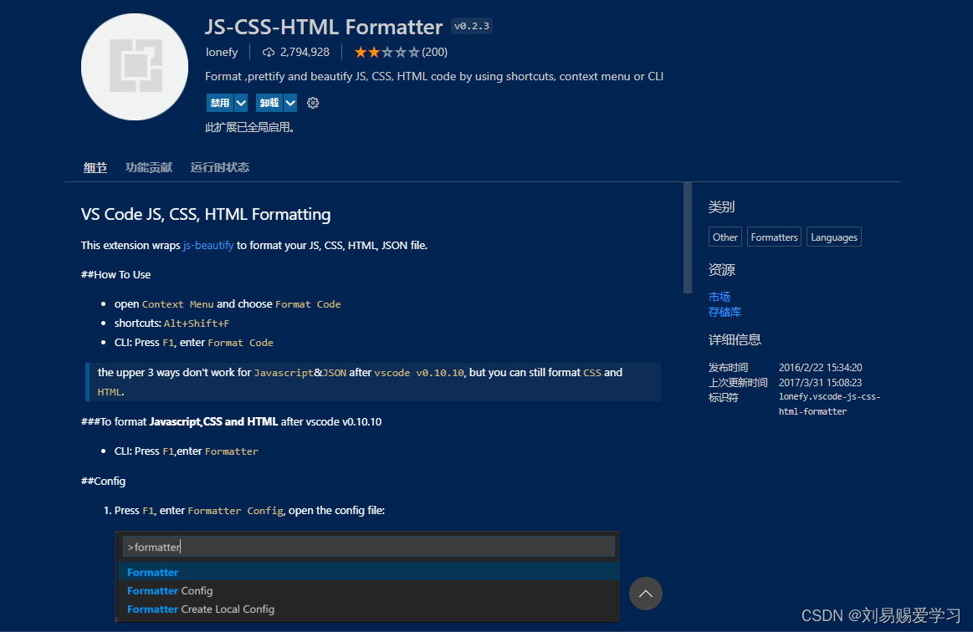The height and width of the screenshot is (632, 973).
Task: Expand the 禁用 dropdown arrow
Action: pos(242,103)
